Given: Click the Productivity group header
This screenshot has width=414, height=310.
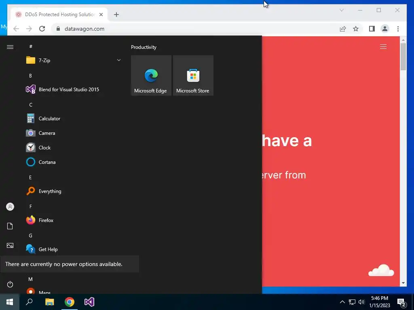Looking at the screenshot, I should pyautogui.click(x=144, y=47).
